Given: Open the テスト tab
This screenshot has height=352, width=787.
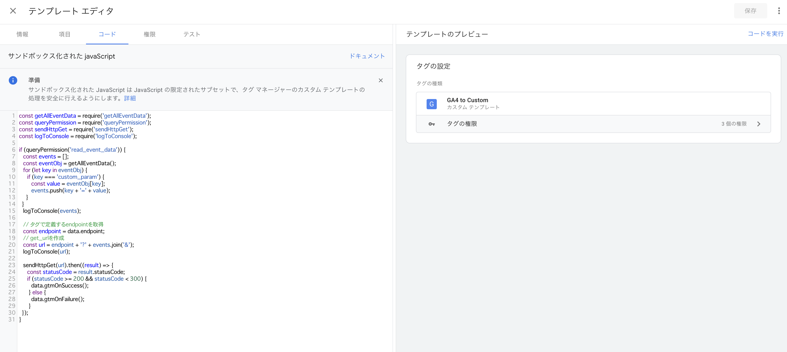Looking at the screenshot, I should coord(192,34).
